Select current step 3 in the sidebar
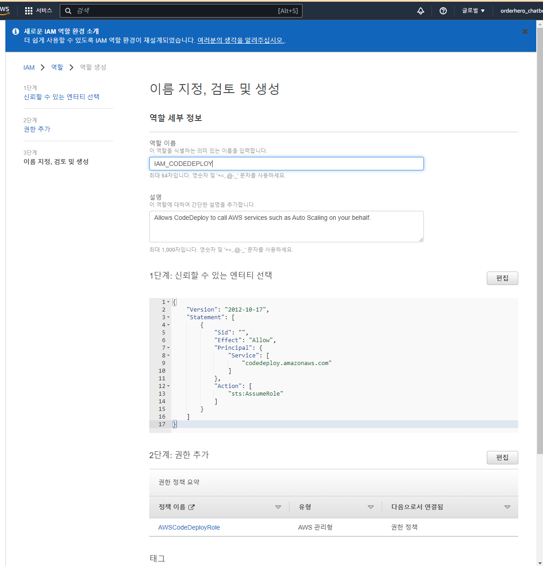The width and height of the screenshot is (543, 566). [x=56, y=161]
